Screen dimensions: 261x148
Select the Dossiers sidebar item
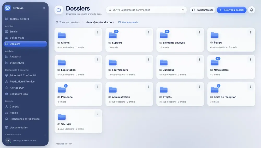[x=25, y=44]
